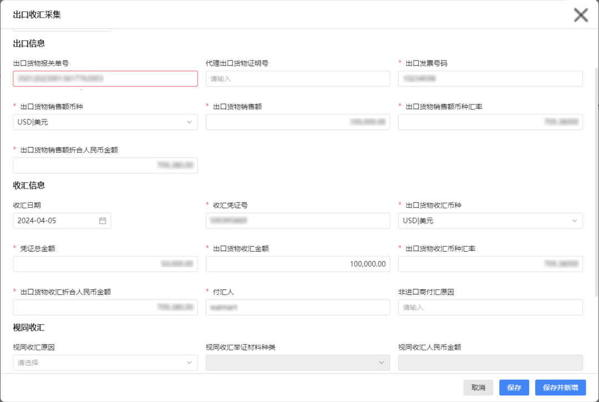The image size is (599, 402).
Task: Click 出口货物报关单号 label
Action: point(41,63)
